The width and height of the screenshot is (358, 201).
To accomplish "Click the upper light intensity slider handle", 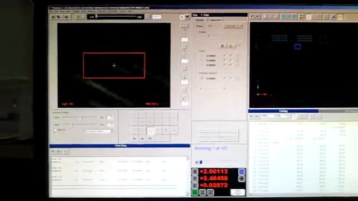I will tap(82, 117).
